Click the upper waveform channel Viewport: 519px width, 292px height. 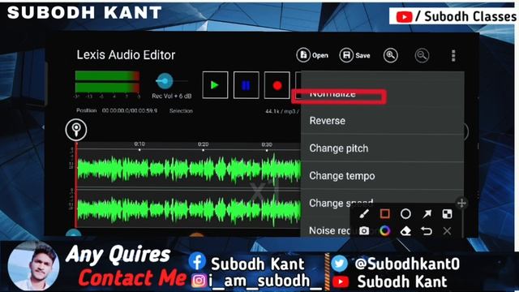tap(189, 168)
